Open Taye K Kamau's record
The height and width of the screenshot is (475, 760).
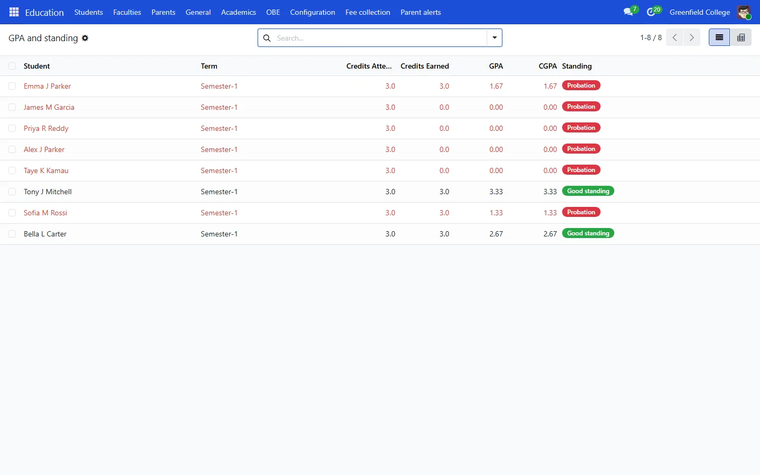tap(46, 170)
